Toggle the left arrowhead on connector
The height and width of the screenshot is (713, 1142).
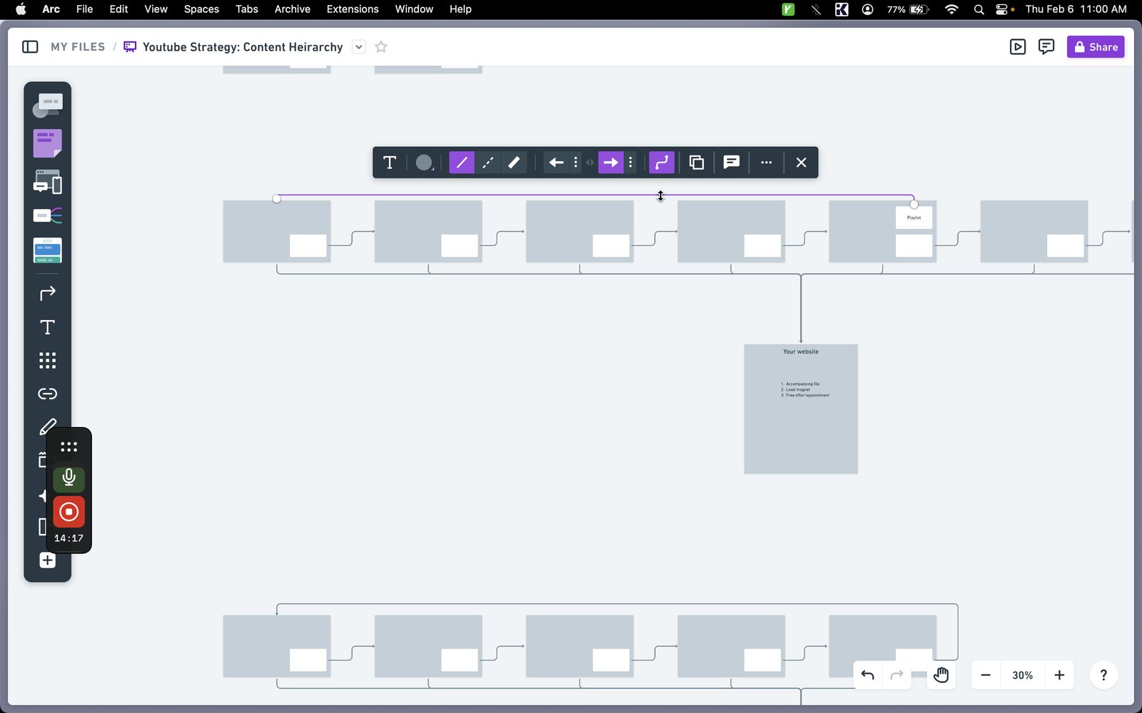point(556,163)
